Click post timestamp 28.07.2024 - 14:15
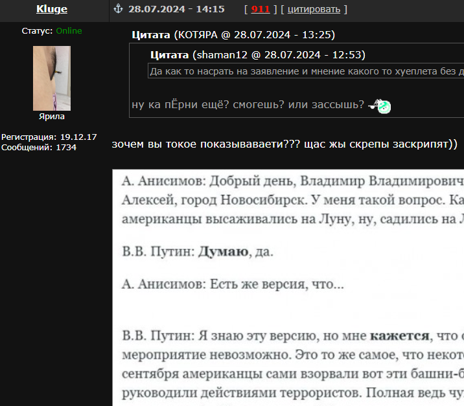 pos(176,9)
